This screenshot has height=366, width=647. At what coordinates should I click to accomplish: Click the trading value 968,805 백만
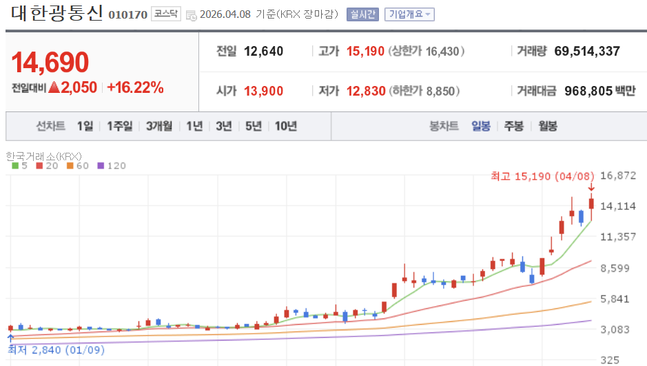click(600, 91)
